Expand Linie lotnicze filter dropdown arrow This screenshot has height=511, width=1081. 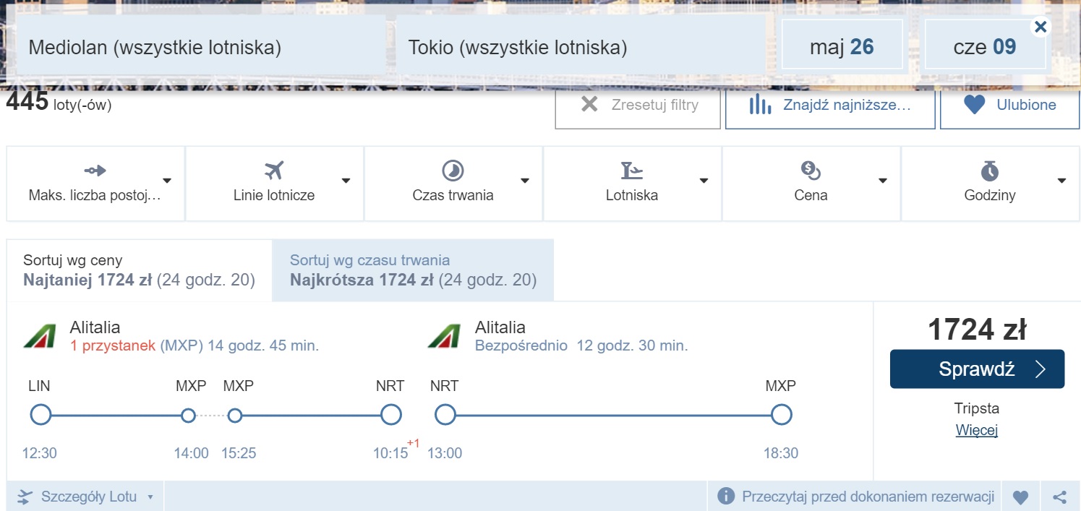coord(346,181)
